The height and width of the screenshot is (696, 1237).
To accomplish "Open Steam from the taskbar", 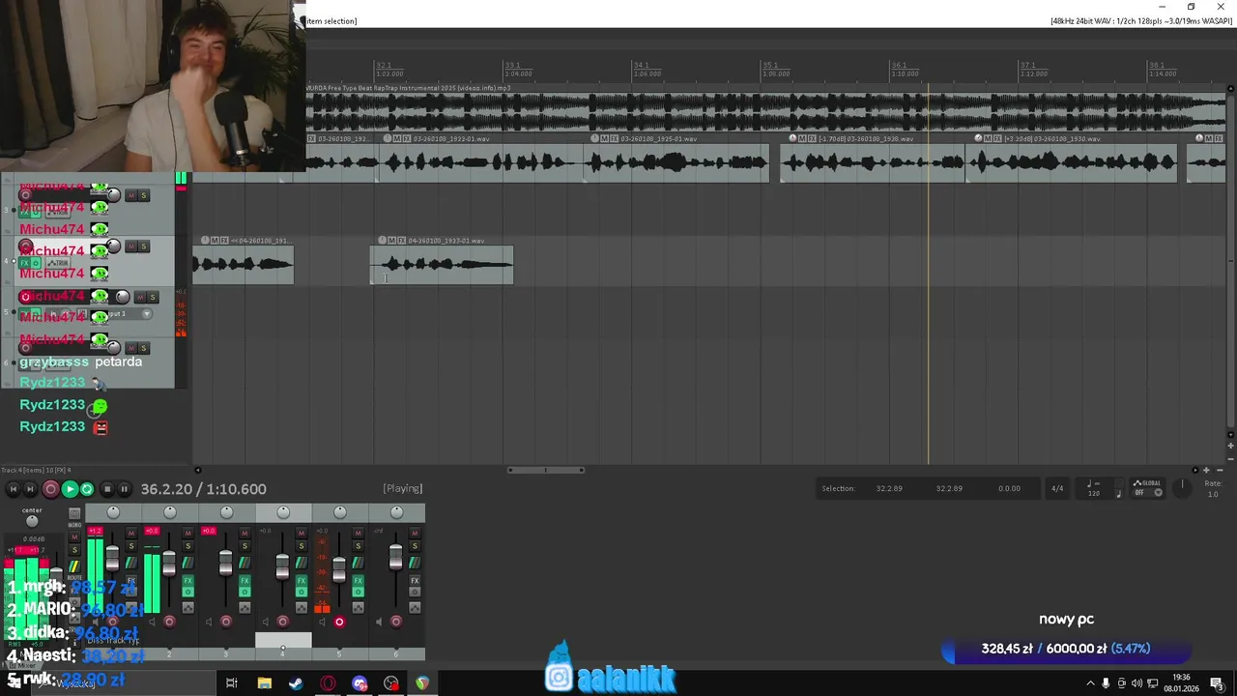I will point(296,683).
